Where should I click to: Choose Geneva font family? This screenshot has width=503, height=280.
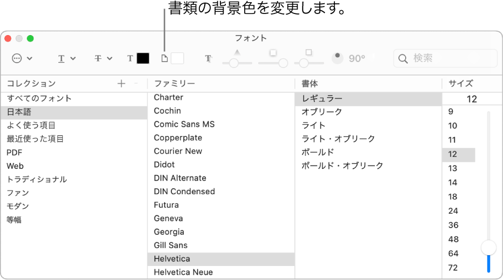pos(221,218)
